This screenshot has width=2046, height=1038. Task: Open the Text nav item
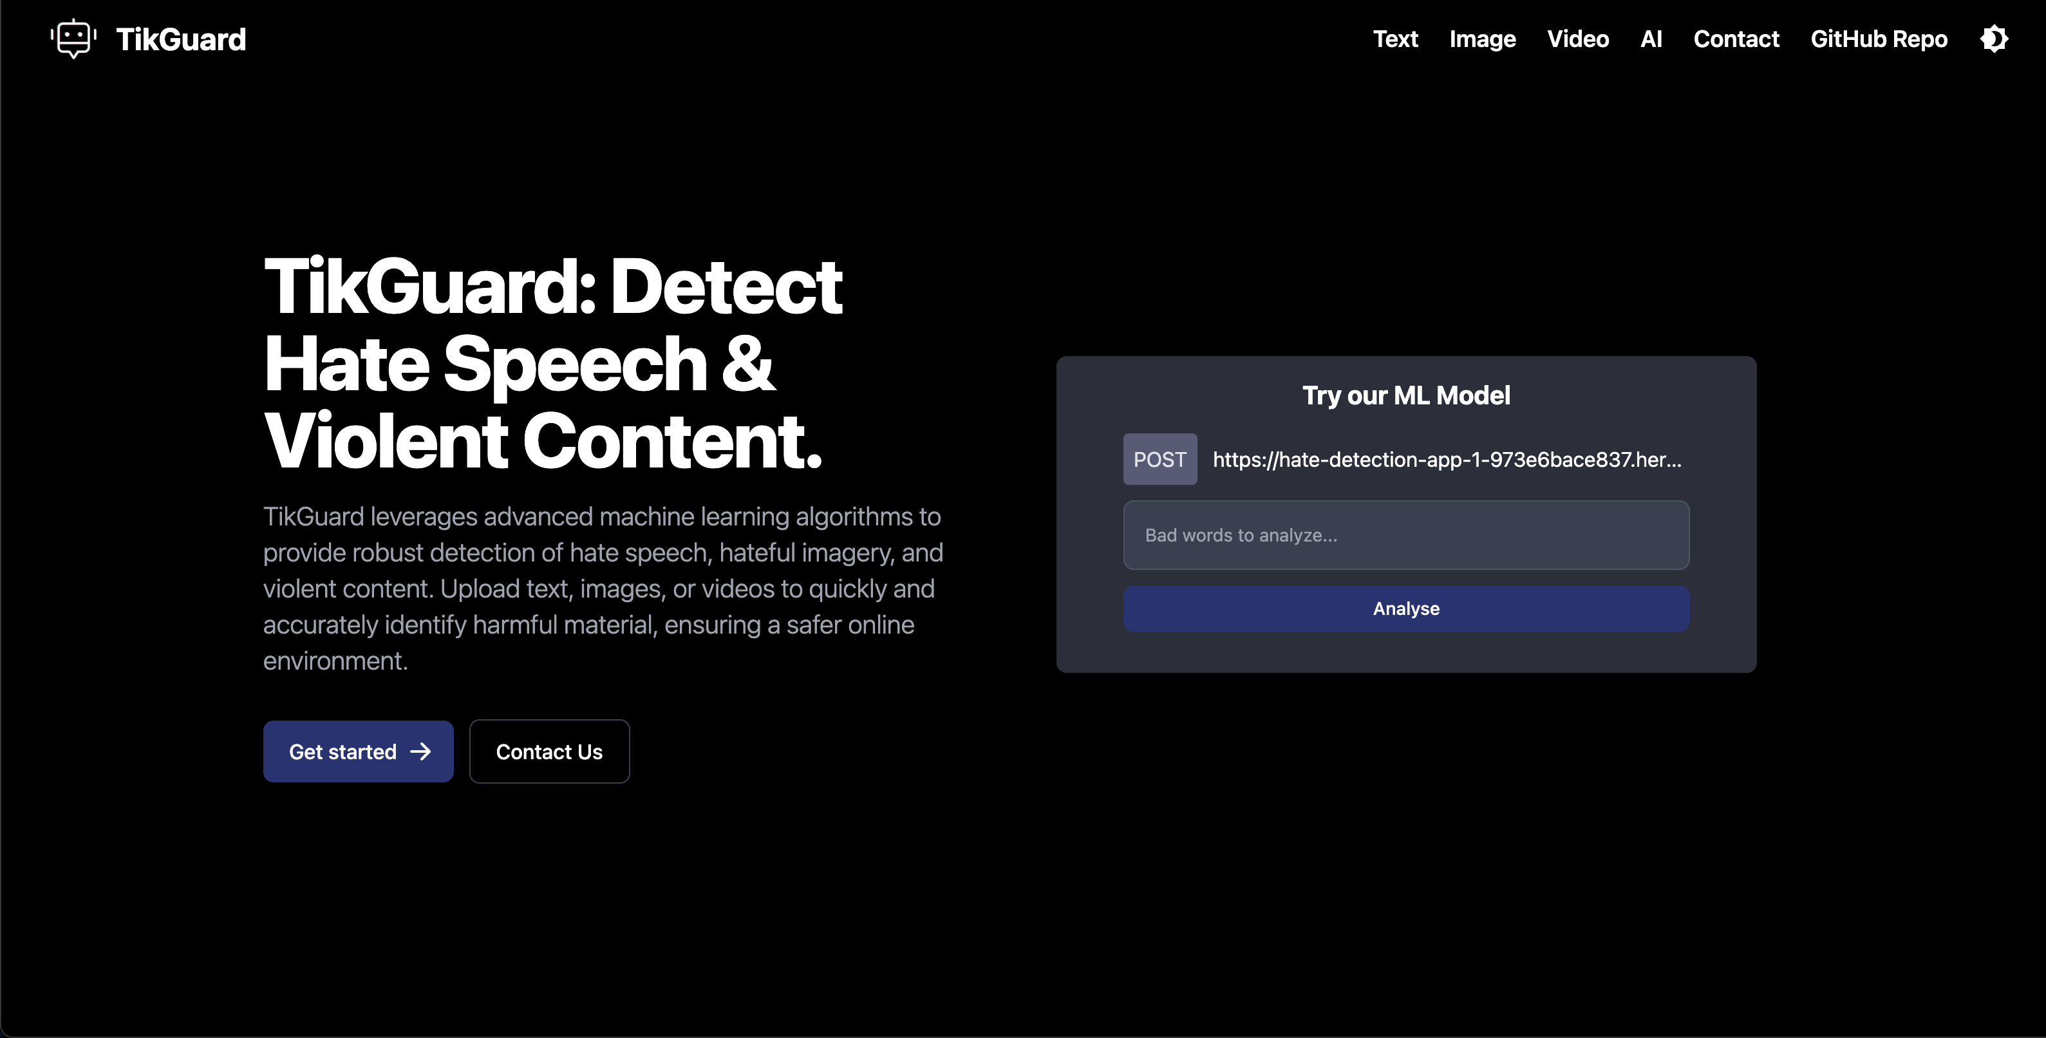pyautogui.click(x=1394, y=39)
